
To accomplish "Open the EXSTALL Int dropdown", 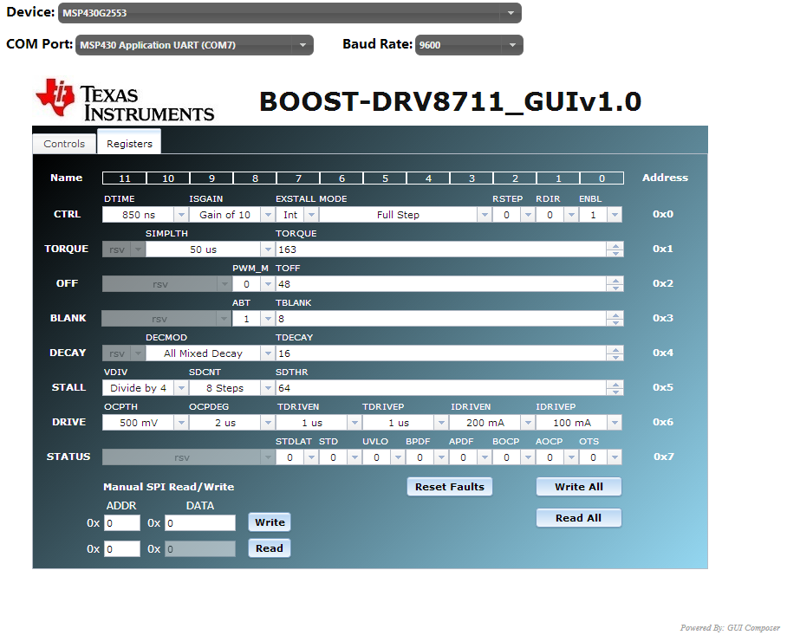I will coord(296,215).
